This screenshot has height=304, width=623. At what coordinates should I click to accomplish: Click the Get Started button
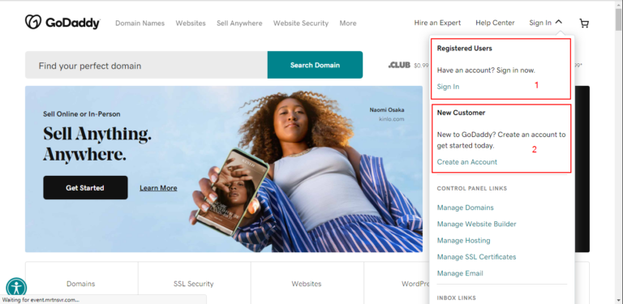[85, 188]
